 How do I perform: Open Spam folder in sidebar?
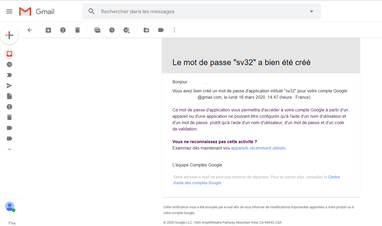[9, 107]
